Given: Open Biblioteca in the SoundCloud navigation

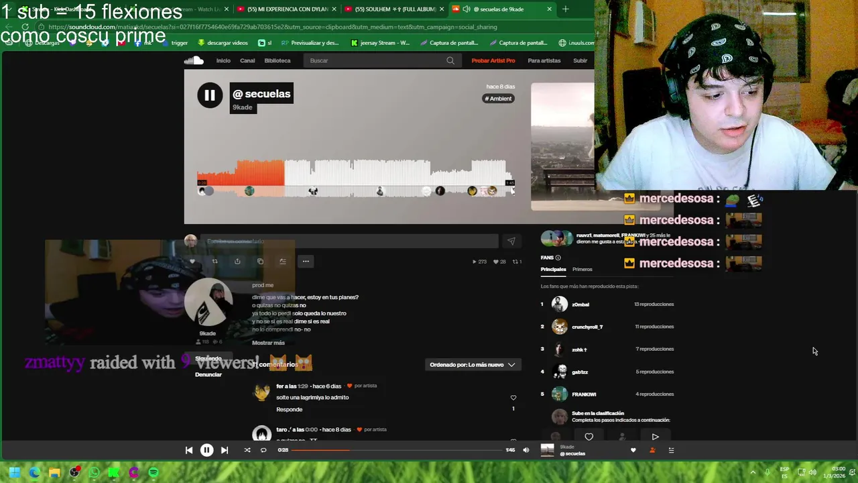Looking at the screenshot, I should 278,60.
